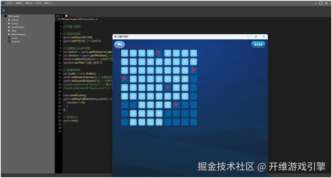Click the top-left tile of the mine grid
The image size is (332, 178).
coord(125,53)
